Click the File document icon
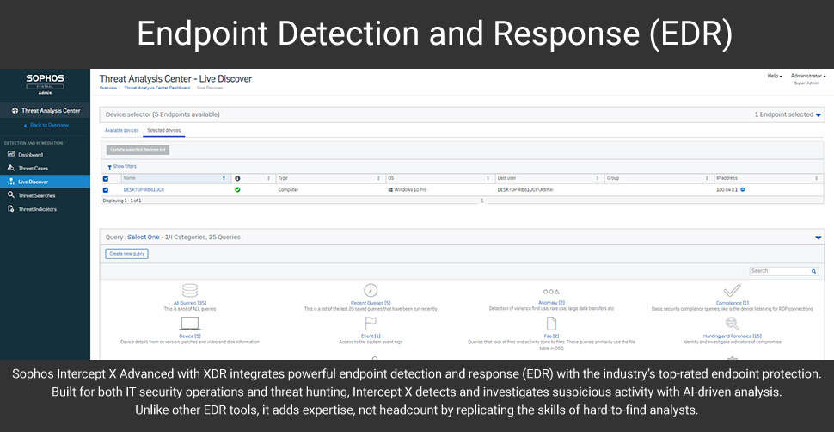 tap(551, 324)
